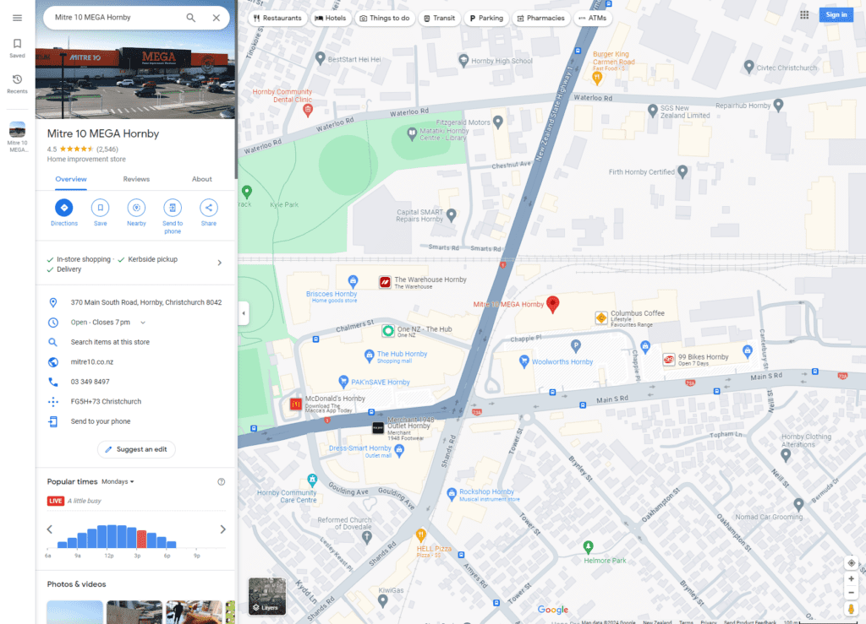866x624 pixels.
Task: Select McDonald's Hornby map marker
Action: 295,404
